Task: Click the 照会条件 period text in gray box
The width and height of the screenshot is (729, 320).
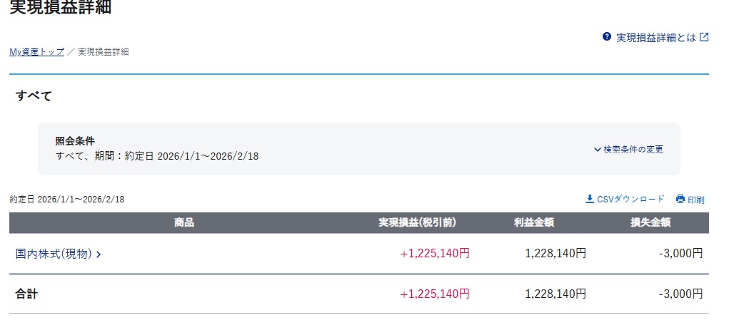Action: pos(157,155)
